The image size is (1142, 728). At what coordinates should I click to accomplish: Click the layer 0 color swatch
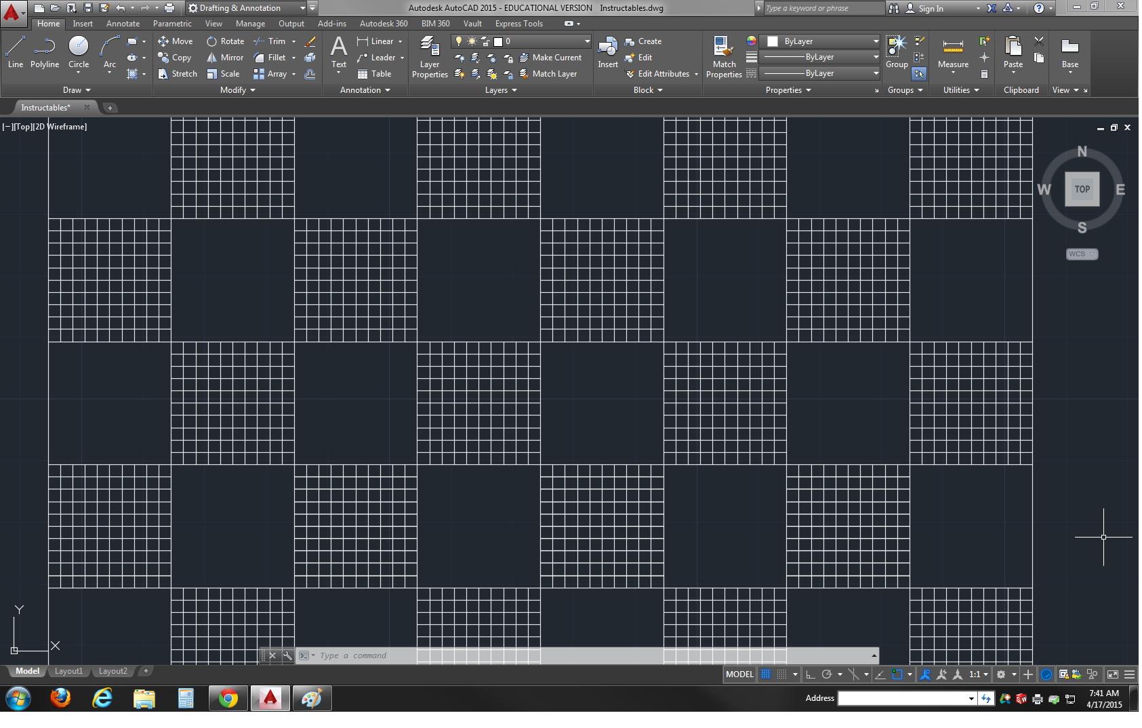tap(498, 41)
